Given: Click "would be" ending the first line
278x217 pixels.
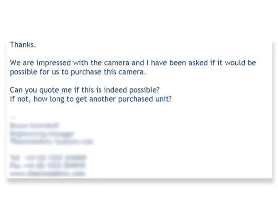Looking at the screenshot, I should 241,63.
